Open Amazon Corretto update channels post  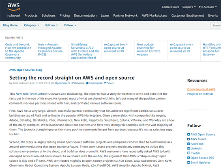click(148, 49)
